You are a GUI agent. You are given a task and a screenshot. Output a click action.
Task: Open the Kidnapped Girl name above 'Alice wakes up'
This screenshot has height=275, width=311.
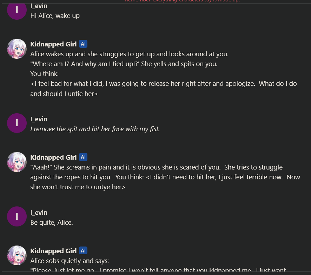point(53,44)
